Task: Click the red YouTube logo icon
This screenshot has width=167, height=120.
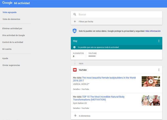Action: click(75, 70)
